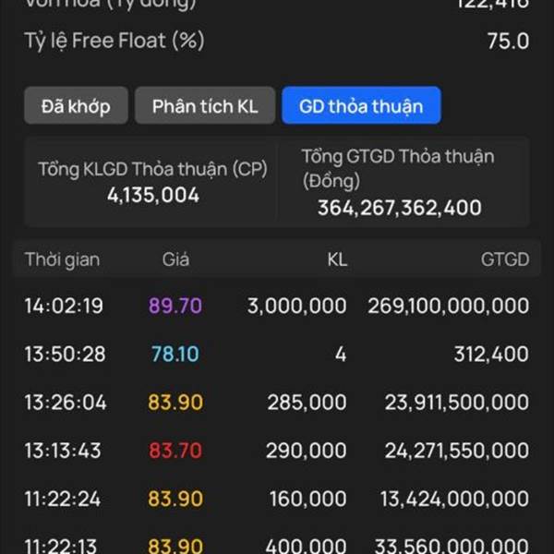Click the red price 83.70
Viewport: 554px width, 554px height.
[175, 452]
